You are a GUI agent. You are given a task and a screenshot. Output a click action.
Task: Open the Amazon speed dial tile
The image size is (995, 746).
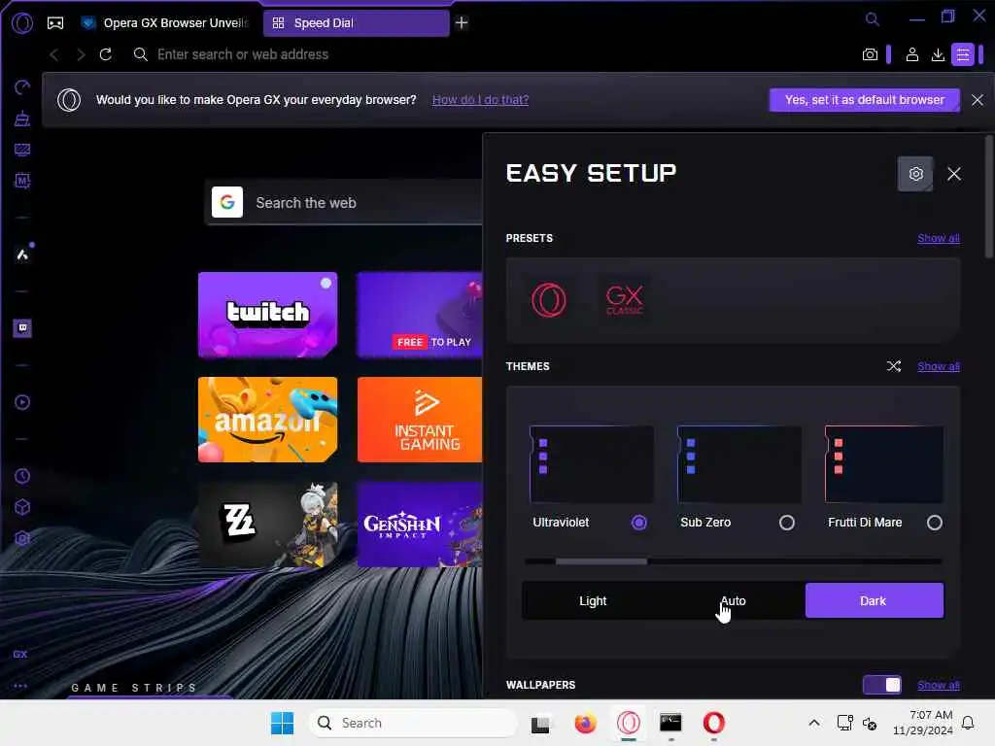click(268, 420)
